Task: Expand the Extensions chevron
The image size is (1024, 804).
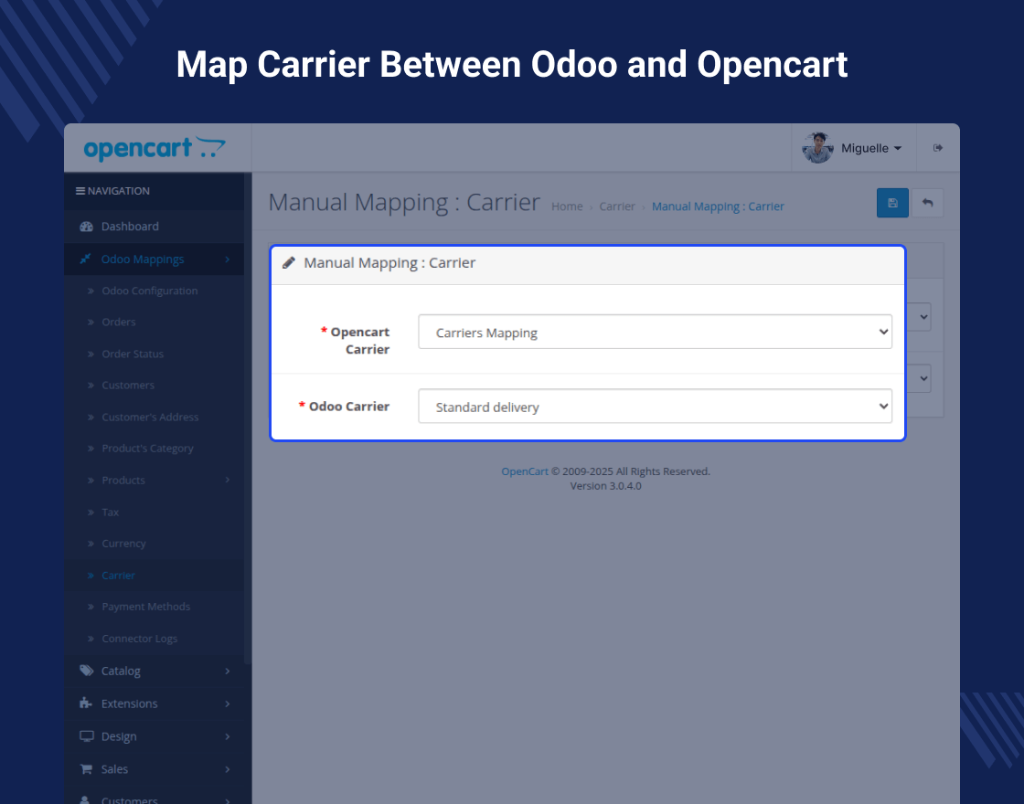Action: click(228, 704)
